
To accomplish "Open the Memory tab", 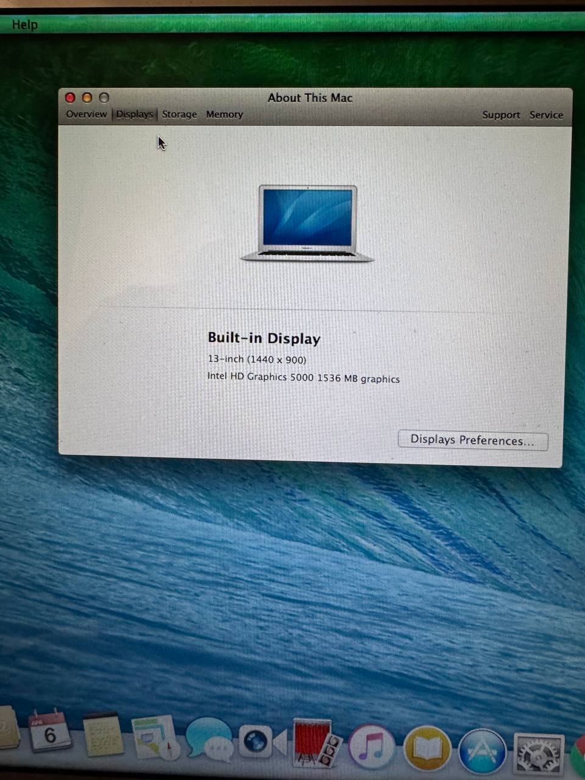I will pyautogui.click(x=224, y=115).
